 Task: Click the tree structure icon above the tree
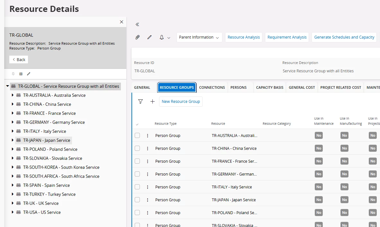point(21,74)
